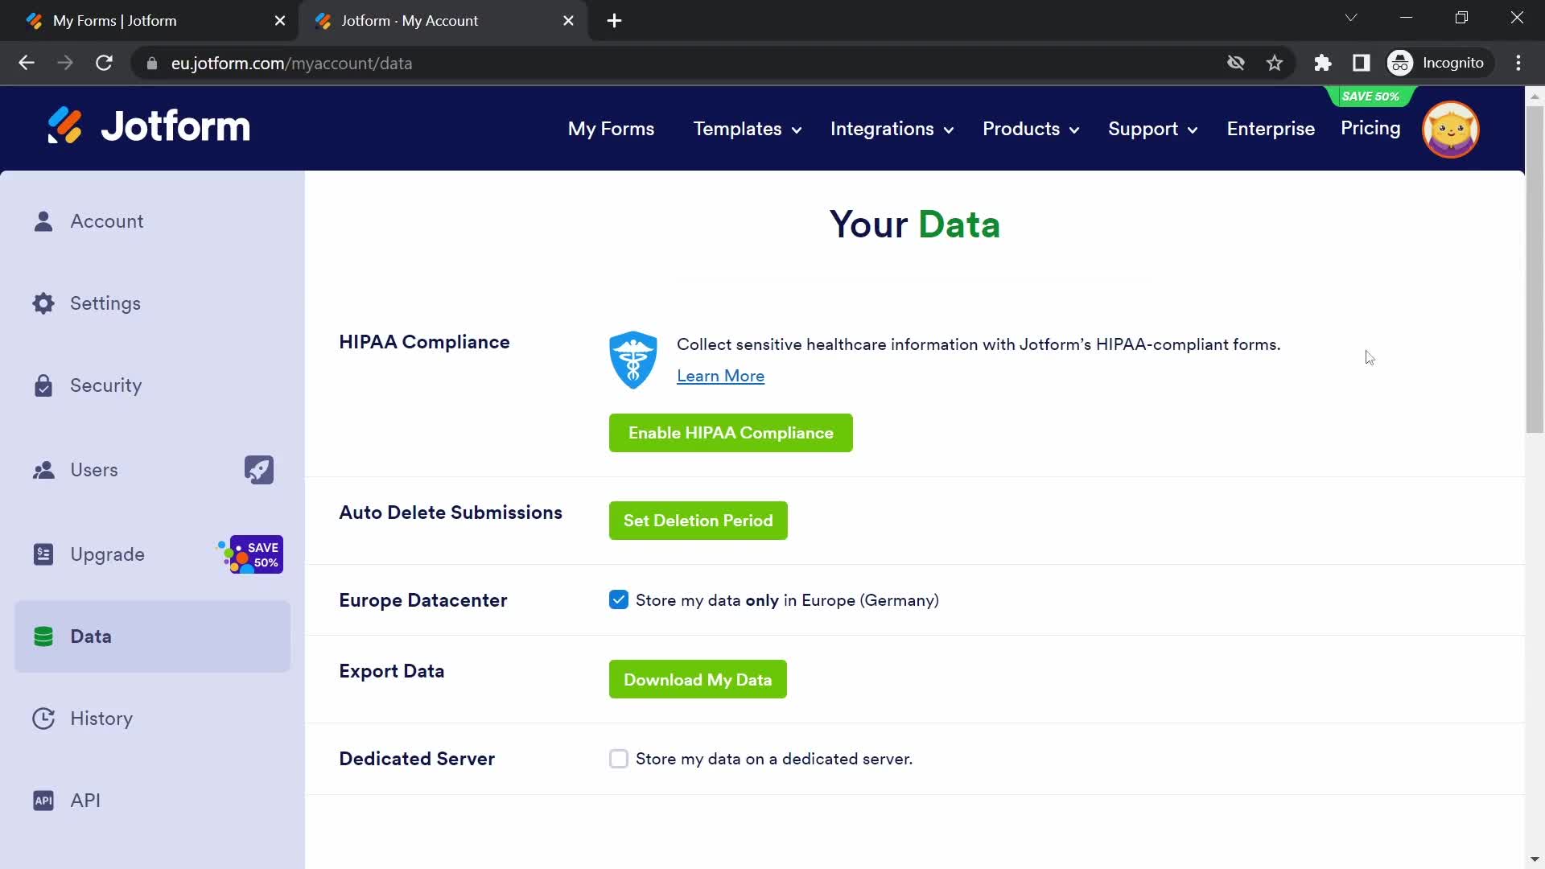Select the Account person icon in sidebar
Screen dimensions: 1545x869
43,221
